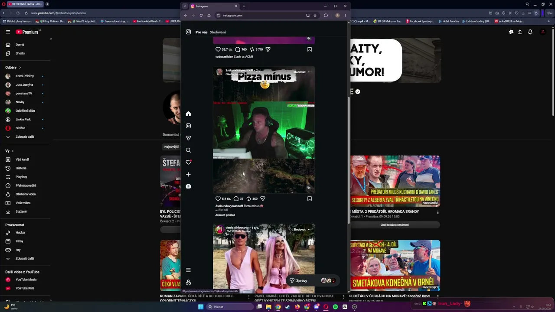Unmute the Pizza mínus video
The image size is (555, 312).
pos(309,188)
